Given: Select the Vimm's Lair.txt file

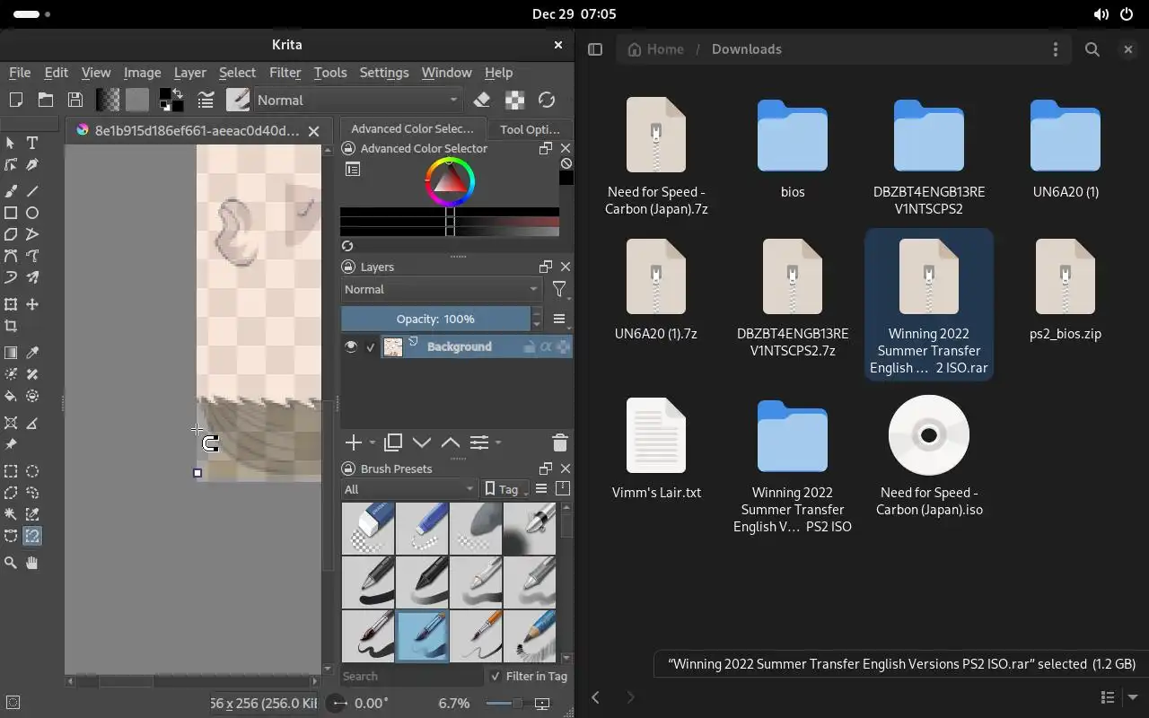Looking at the screenshot, I should coord(656,448).
